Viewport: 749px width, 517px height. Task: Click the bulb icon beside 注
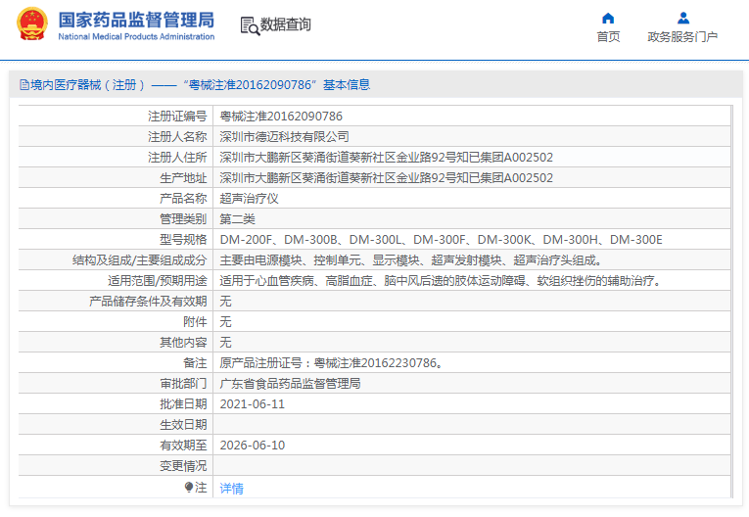[189, 487]
